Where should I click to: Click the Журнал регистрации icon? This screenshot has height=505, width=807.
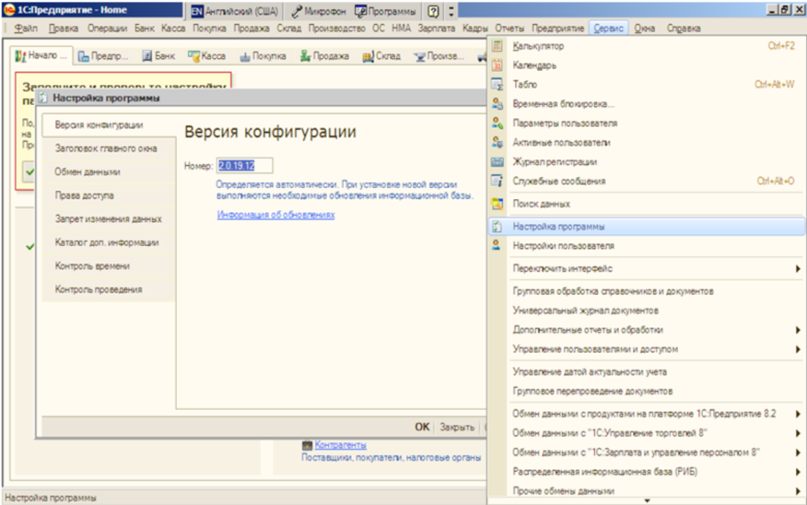497,161
